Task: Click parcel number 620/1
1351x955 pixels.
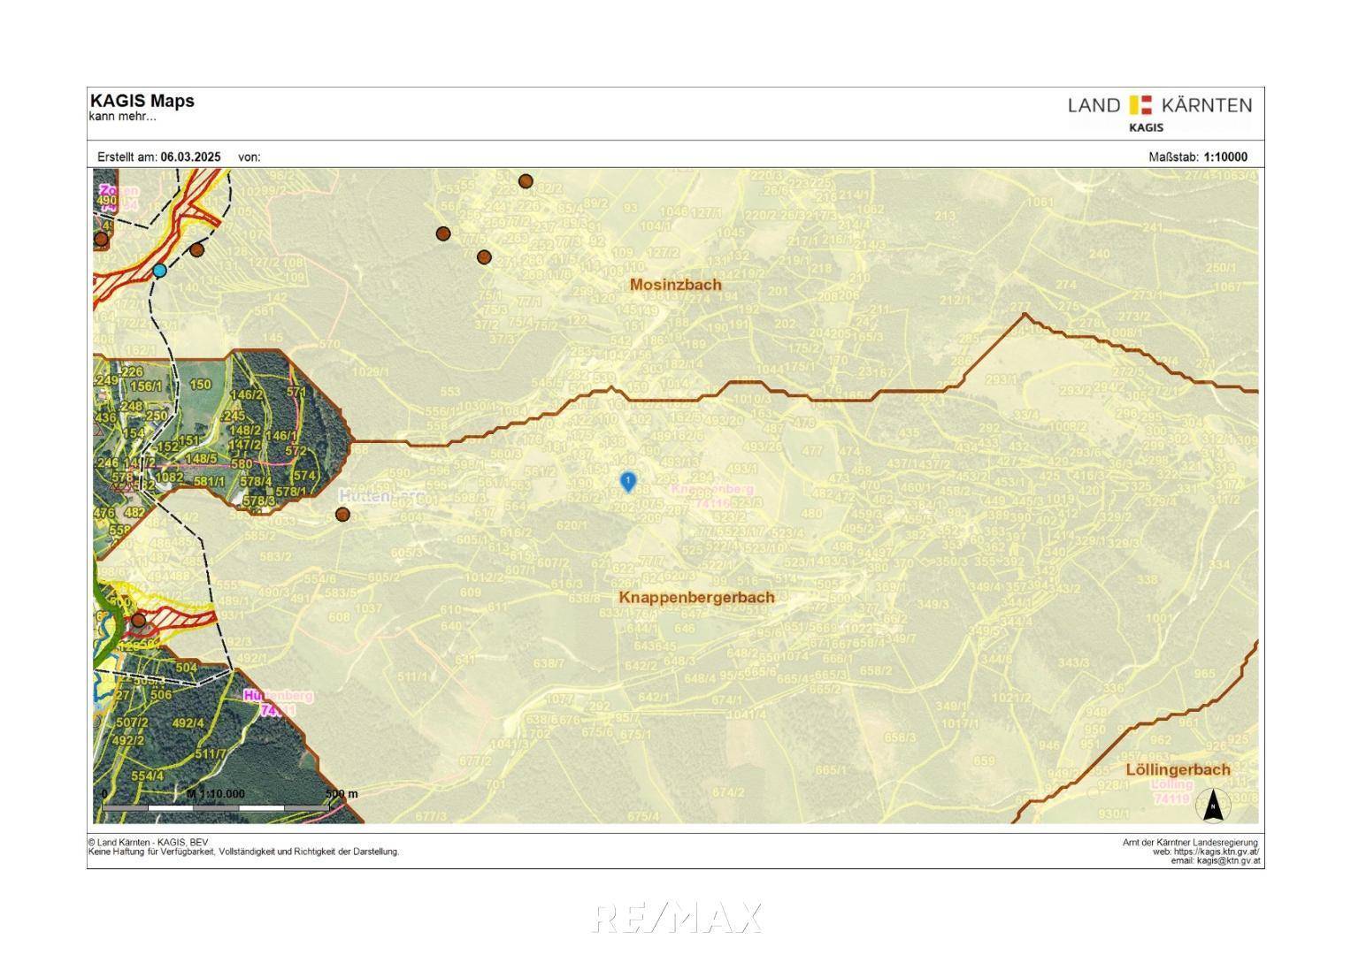Action: tap(572, 524)
